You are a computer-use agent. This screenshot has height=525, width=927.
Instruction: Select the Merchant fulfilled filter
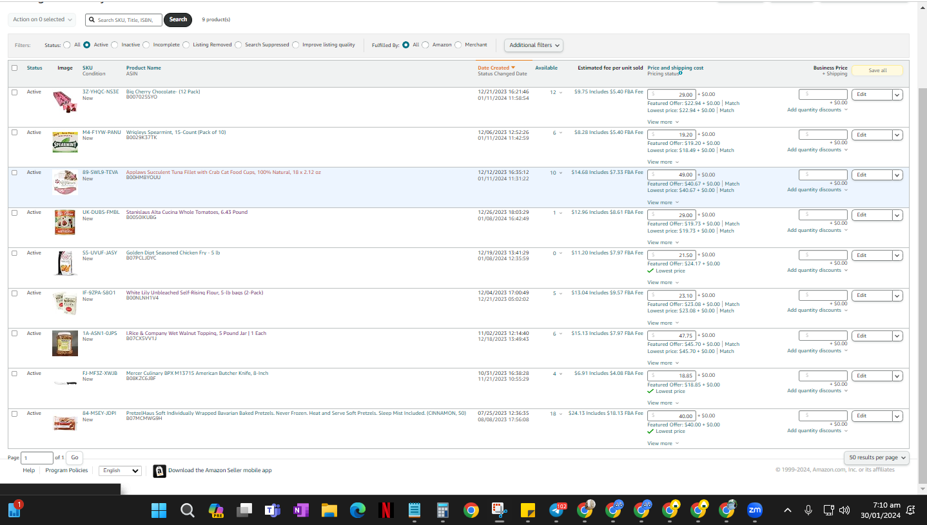[x=458, y=45]
